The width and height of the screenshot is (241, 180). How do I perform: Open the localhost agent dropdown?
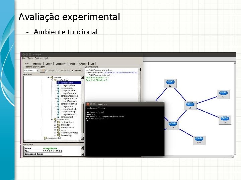point(38,71)
